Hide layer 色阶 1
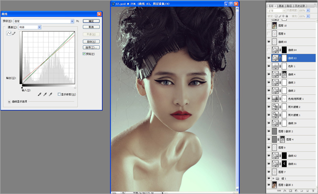The image size is (318, 194). click(269, 66)
